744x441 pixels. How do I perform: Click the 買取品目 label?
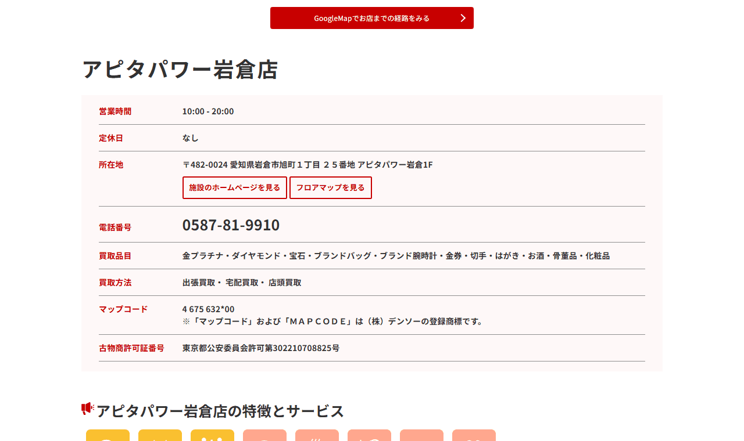coord(115,256)
